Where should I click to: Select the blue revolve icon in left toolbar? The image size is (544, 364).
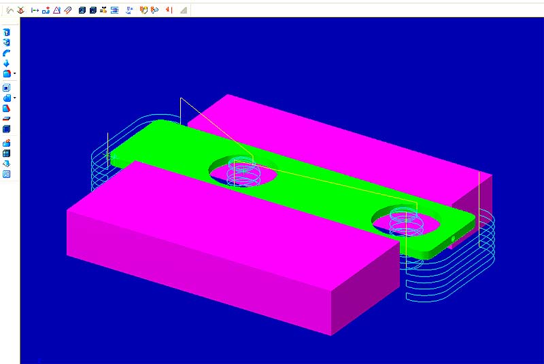click(7, 43)
